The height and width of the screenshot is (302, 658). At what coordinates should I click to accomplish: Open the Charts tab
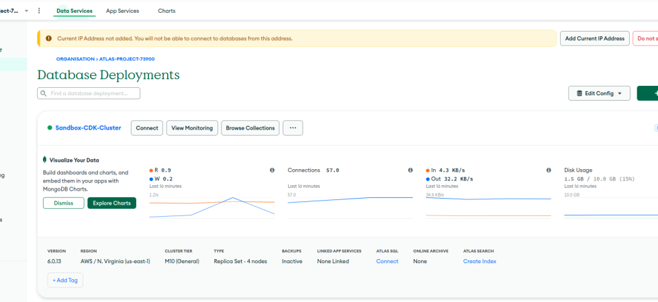pos(167,11)
